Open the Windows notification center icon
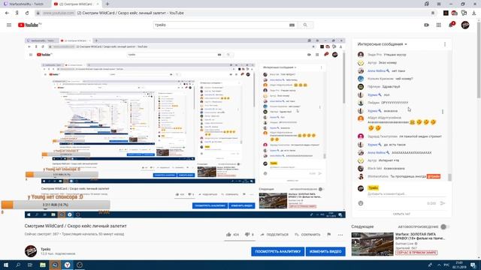481x270 pixels. (473, 265)
